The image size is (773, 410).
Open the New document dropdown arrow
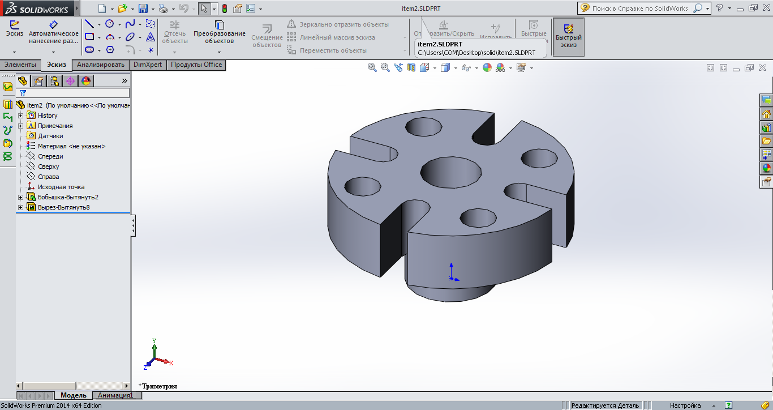click(112, 9)
